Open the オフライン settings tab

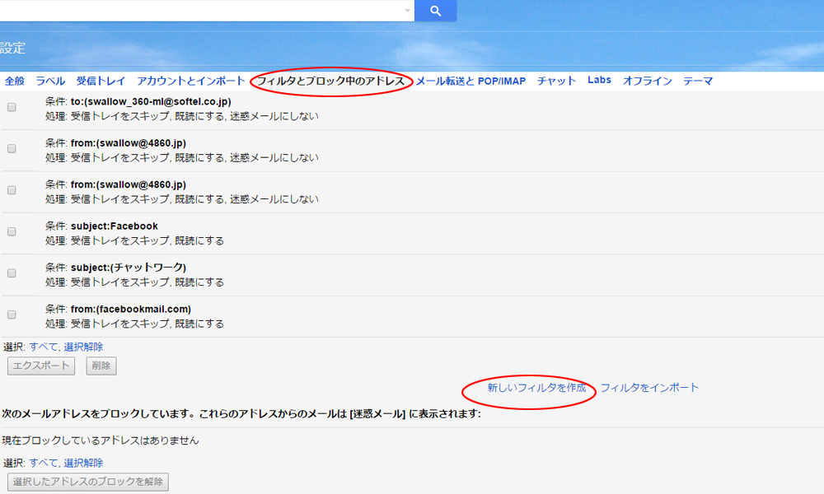pos(648,81)
